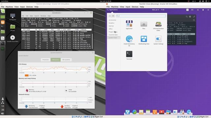Click the elementary volume indicator
This screenshot has width=211, height=118.
click(x=192, y=10)
